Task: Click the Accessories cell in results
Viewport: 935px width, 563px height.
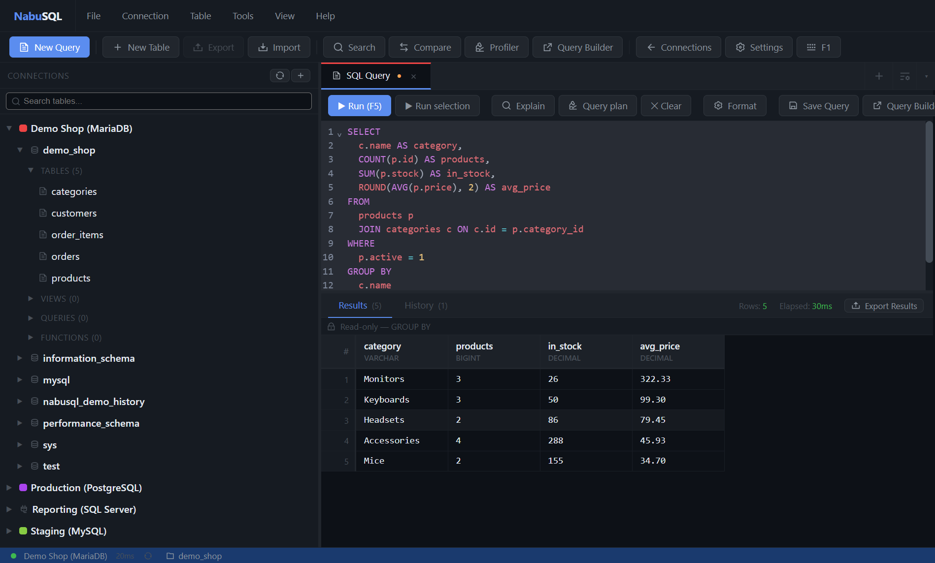Action: pos(401,440)
